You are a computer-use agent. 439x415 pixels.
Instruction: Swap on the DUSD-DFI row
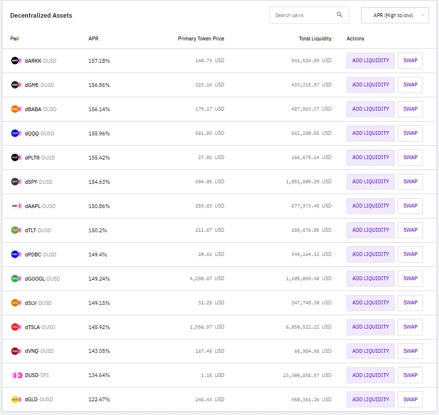click(410, 375)
